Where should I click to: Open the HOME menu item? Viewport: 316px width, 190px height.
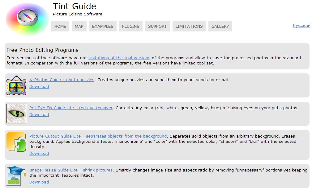[x=60, y=26]
